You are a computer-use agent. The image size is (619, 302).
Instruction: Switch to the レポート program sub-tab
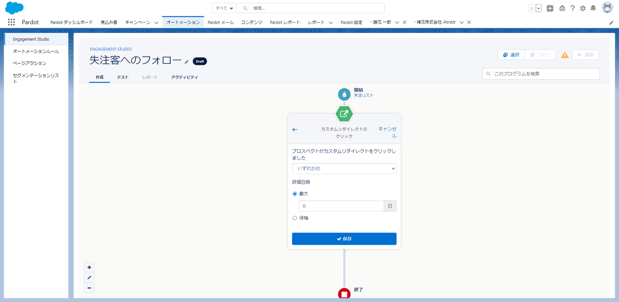150,77
